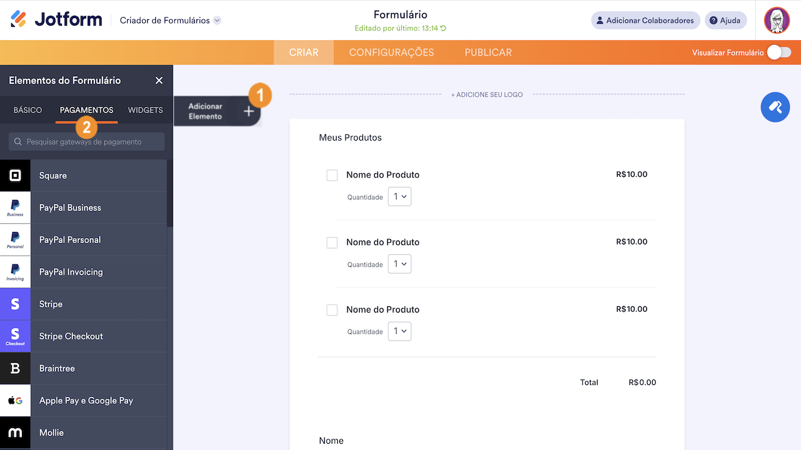Select the Apple Pay e Google Pay icon
Image resolution: width=801 pixels, height=450 pixels.
15,401
